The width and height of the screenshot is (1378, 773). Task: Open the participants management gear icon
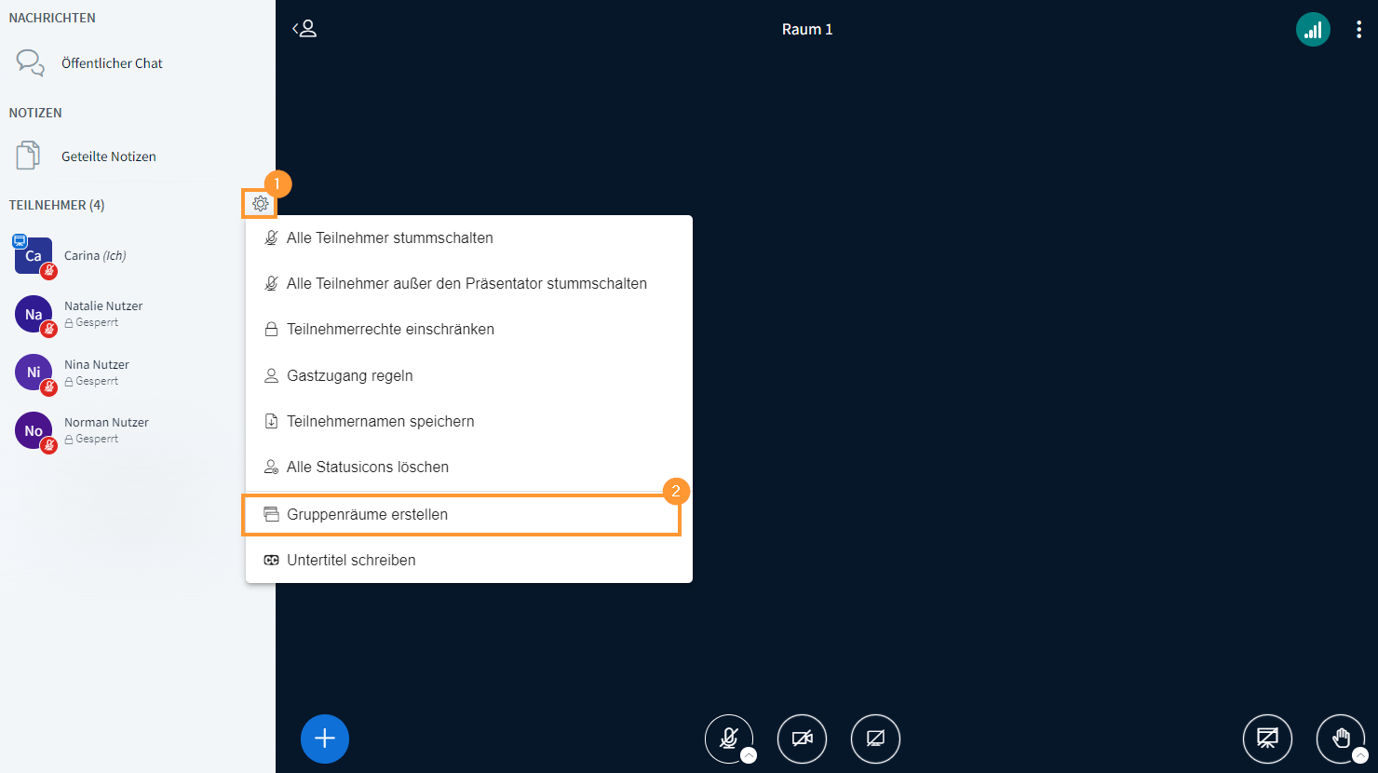click(261, 202)
